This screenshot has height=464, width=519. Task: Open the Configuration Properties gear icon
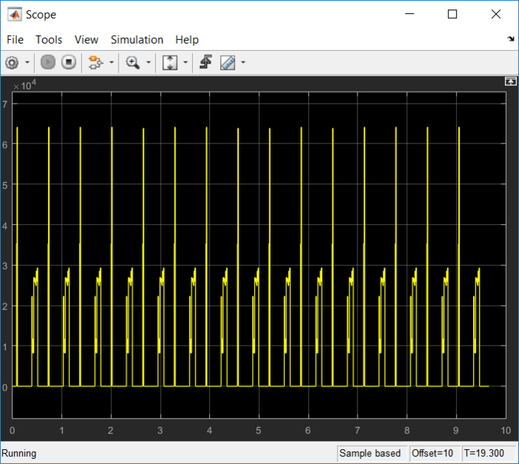click(x=12, y=63)
